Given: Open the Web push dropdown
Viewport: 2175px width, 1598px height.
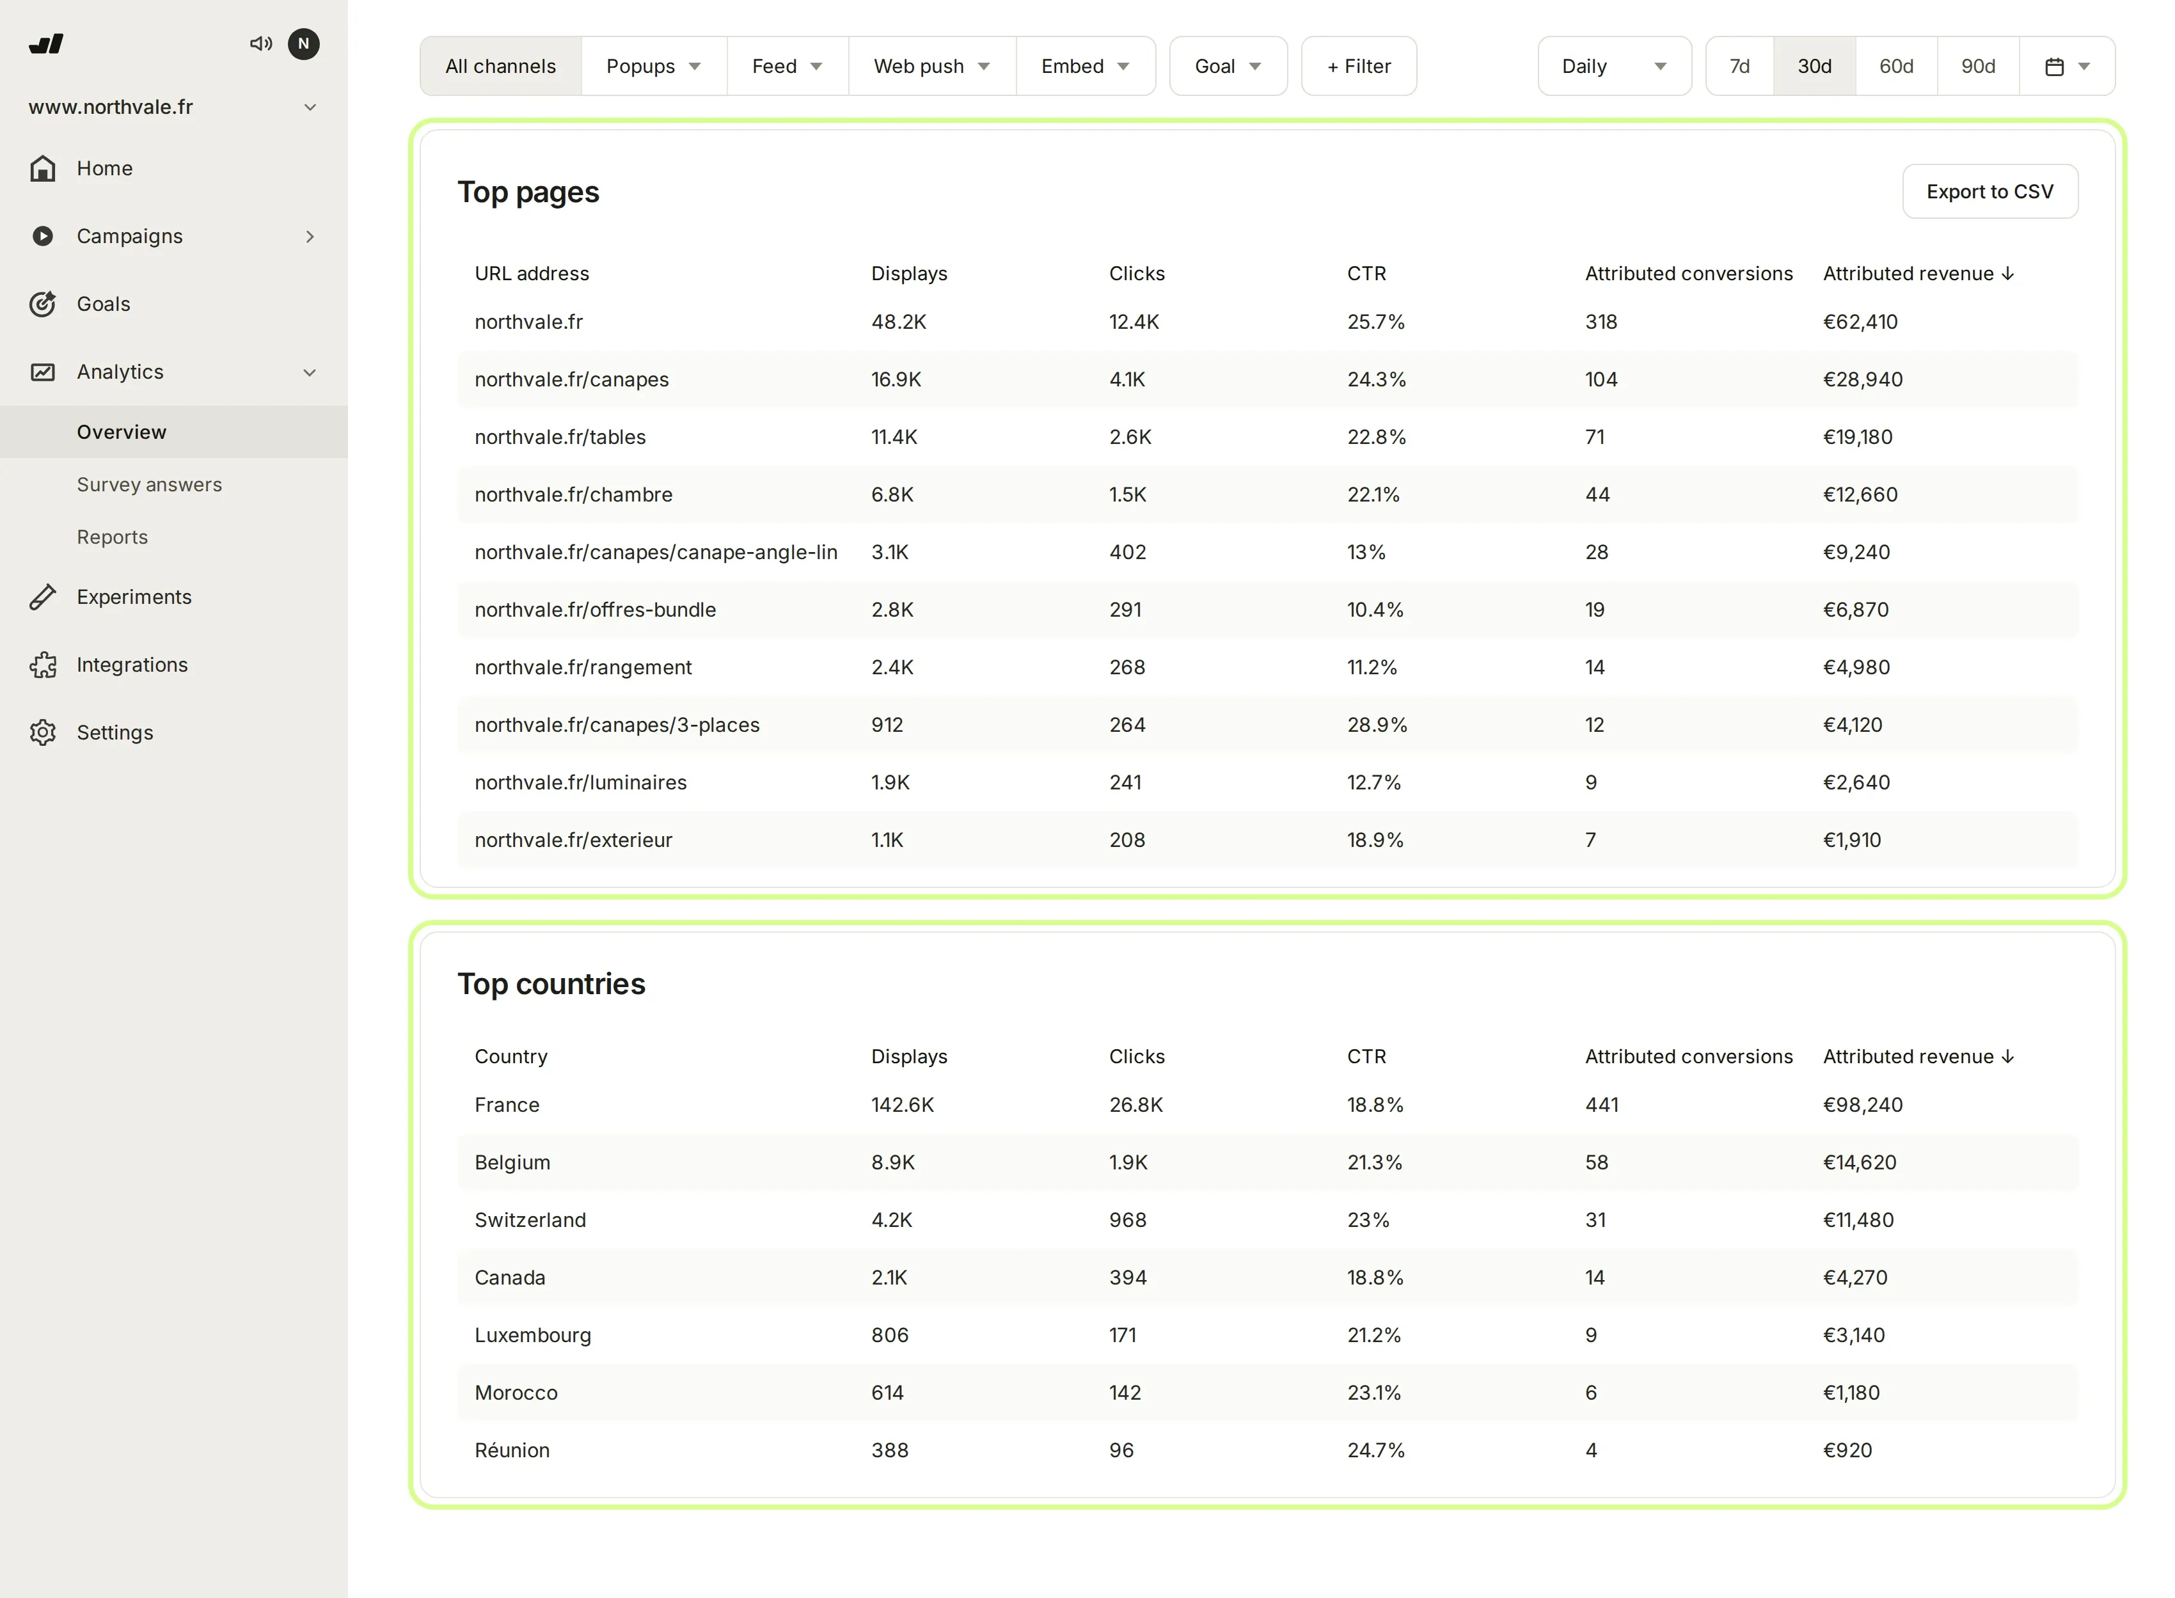Looking at the screenshot, I should 932,66.
